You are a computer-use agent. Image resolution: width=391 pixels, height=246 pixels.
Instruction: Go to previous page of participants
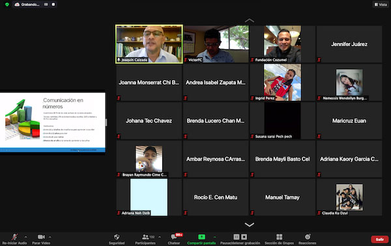point(250,20)
